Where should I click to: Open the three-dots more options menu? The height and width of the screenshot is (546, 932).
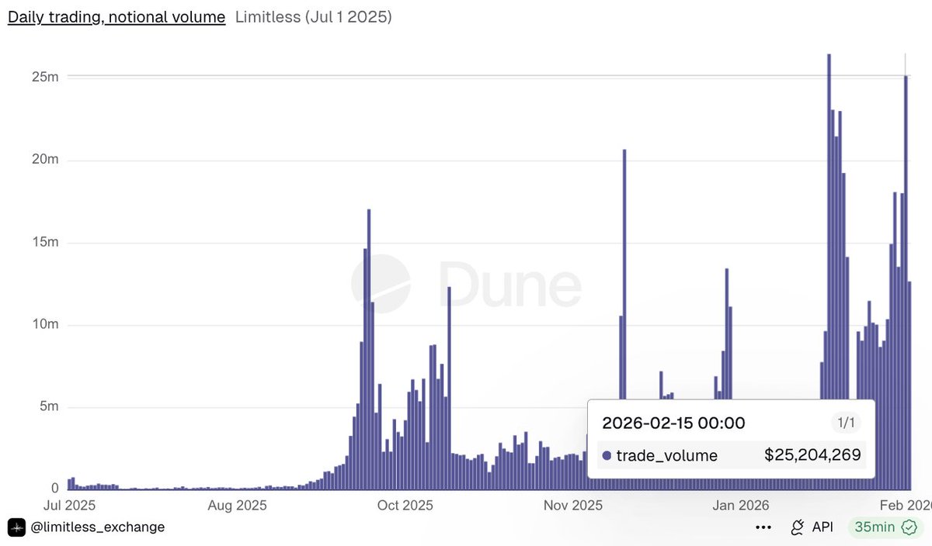[x=763, y=527]
